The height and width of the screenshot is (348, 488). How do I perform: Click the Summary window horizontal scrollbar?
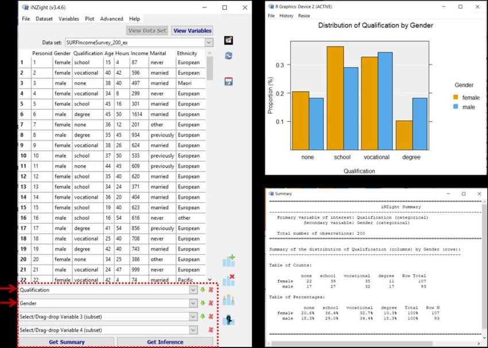pos(352,343)
